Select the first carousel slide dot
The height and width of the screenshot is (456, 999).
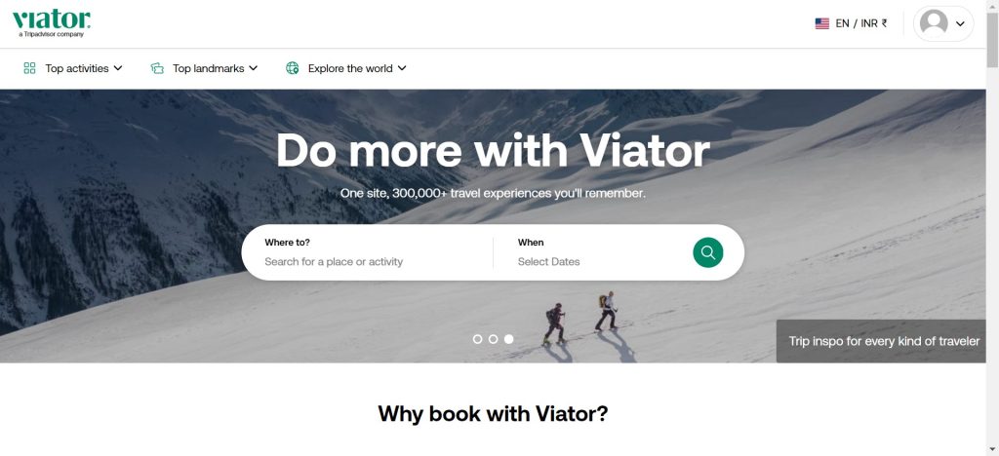478,339
